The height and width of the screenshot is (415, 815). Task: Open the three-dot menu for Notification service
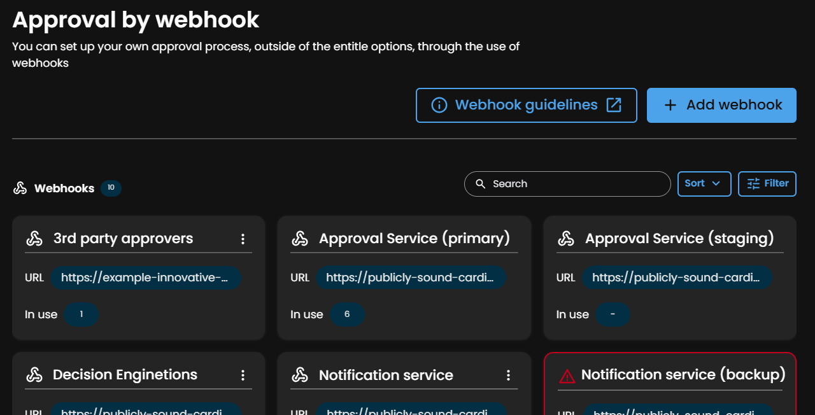[508, 375]
